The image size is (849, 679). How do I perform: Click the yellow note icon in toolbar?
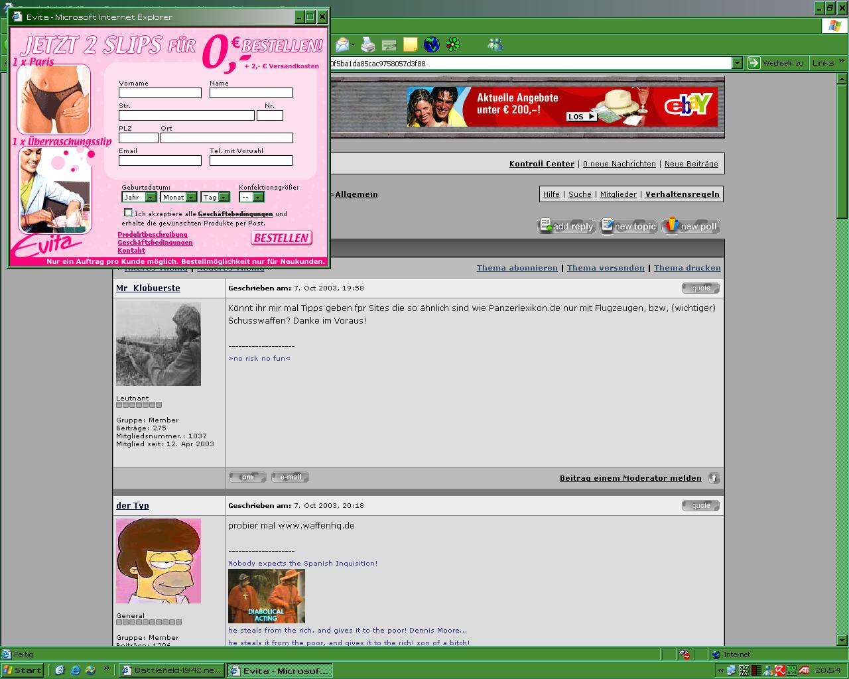pyautogui.click(x=411, y=45)
